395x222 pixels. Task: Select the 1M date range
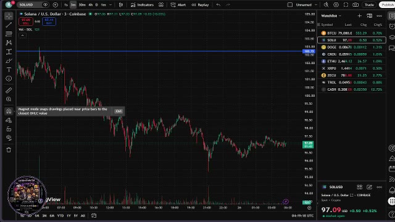tap(37, 216)
